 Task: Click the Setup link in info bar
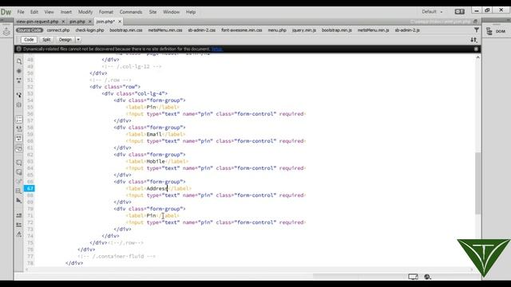point(216,49)
